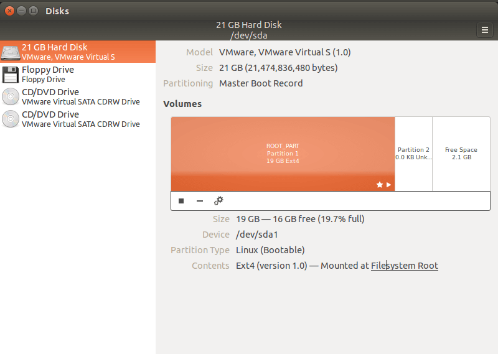
Task: Select the second VMware Virtual SATA CDRW Drive
Action: coord(78,119)
